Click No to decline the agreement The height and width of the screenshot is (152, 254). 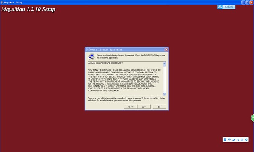(159, 107)
